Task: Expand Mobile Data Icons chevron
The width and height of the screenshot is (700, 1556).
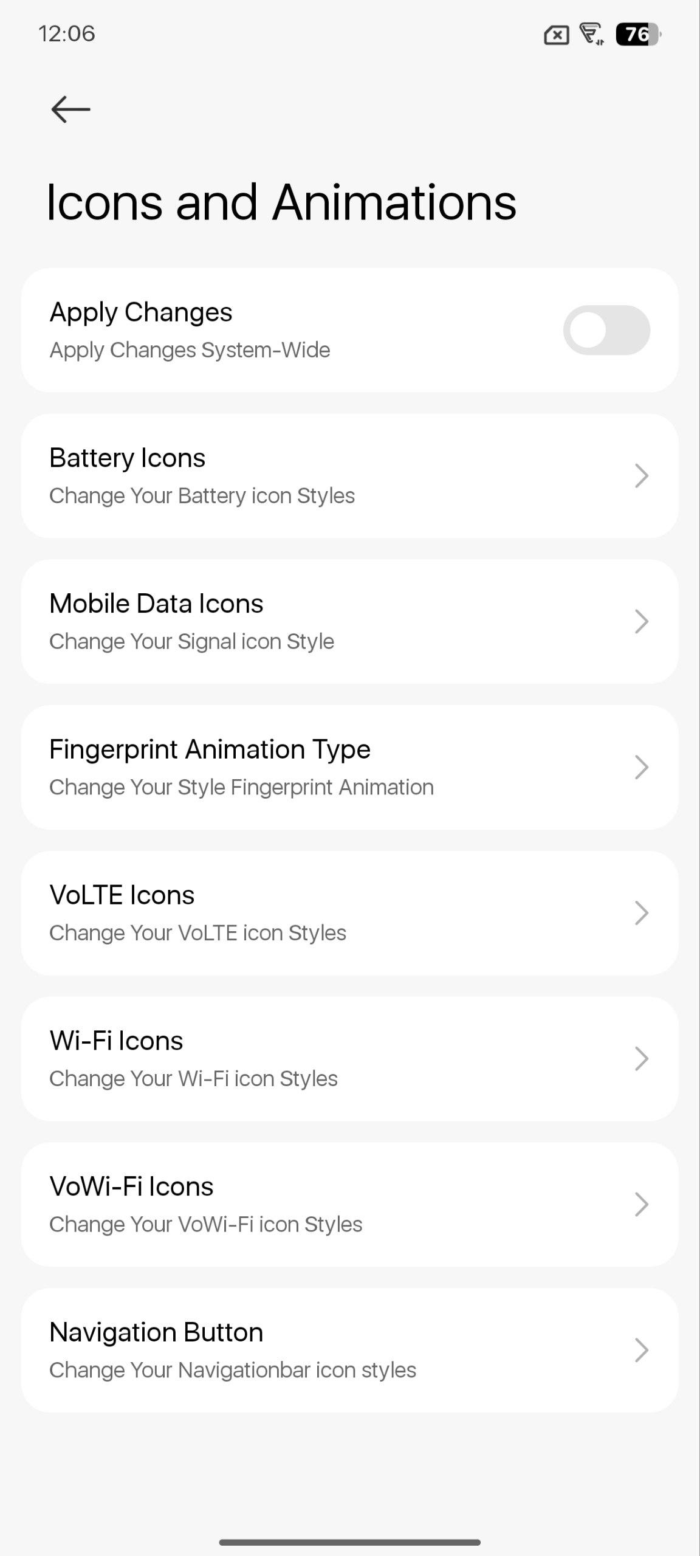Action: (642, 622)
